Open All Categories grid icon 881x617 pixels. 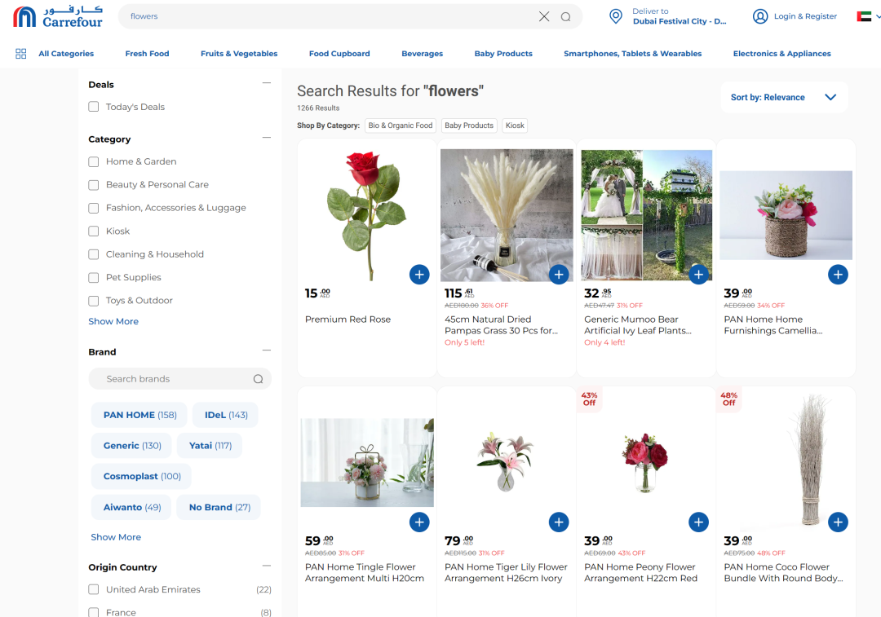[20, 54]
